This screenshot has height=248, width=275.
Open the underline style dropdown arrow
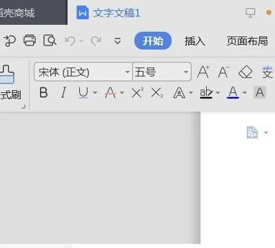(x=95, y=92)
